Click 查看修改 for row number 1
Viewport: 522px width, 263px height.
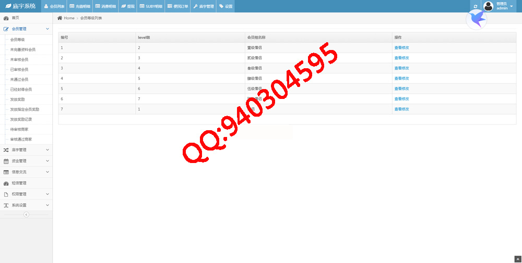click(401, 47)
